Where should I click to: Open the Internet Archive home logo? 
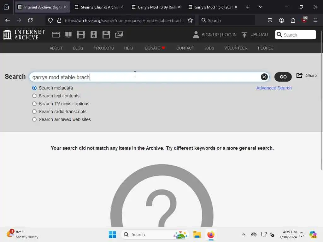point(24,35)
